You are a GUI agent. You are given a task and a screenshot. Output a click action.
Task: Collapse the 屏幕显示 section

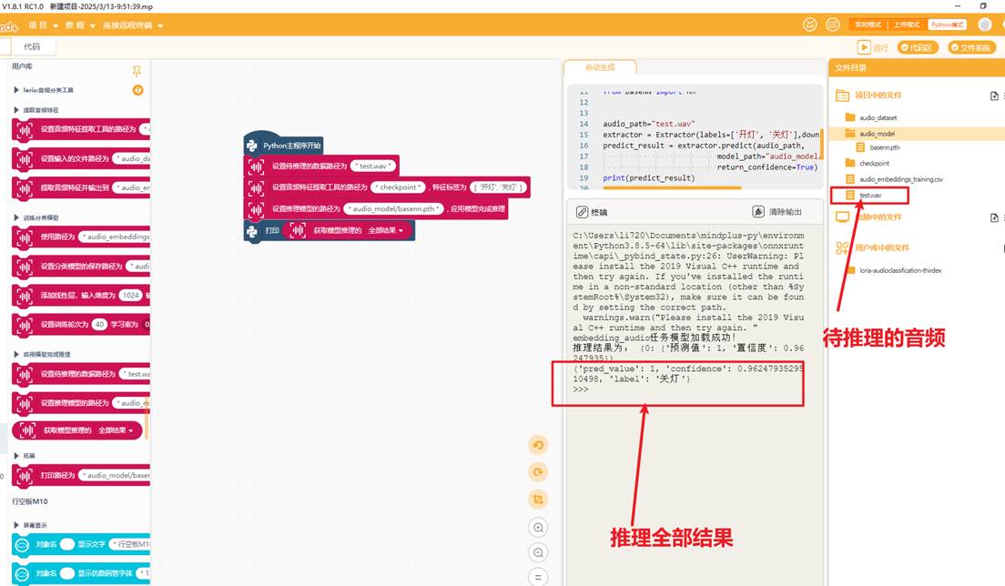(x=16, y=525)
